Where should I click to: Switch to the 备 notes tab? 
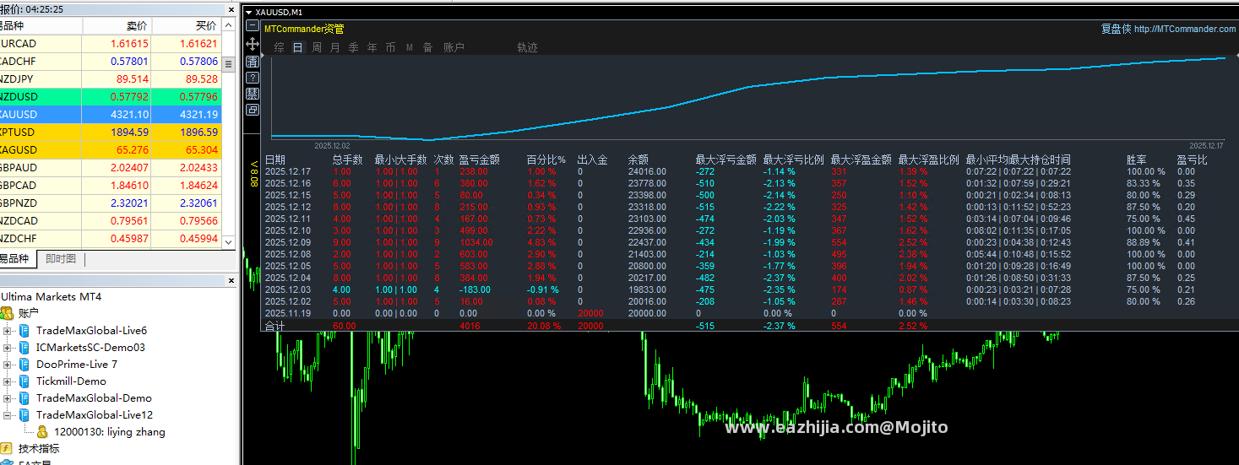click(x=428, y=48)
